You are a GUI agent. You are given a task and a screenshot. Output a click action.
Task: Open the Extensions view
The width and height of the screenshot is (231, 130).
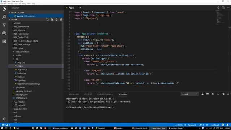(x=4, y=42)
